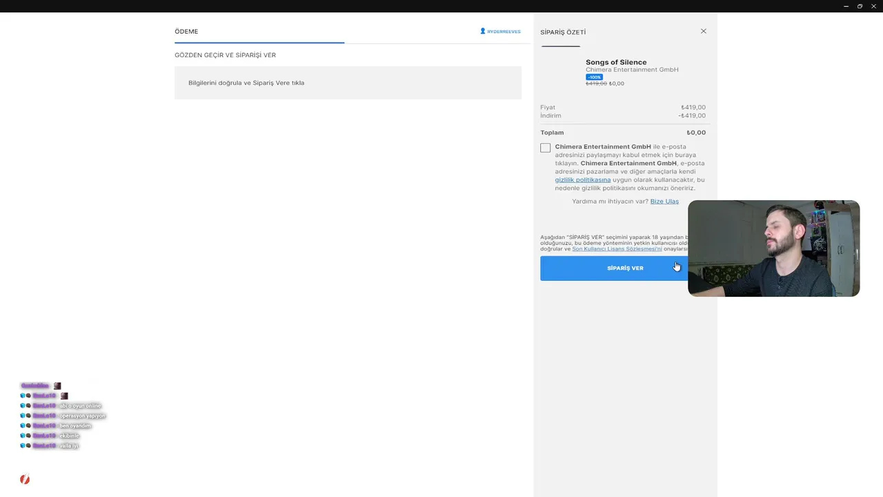Viewport: 883px width, 497px height.
Task: Select the ÖDEME tab
Action: 186,31
